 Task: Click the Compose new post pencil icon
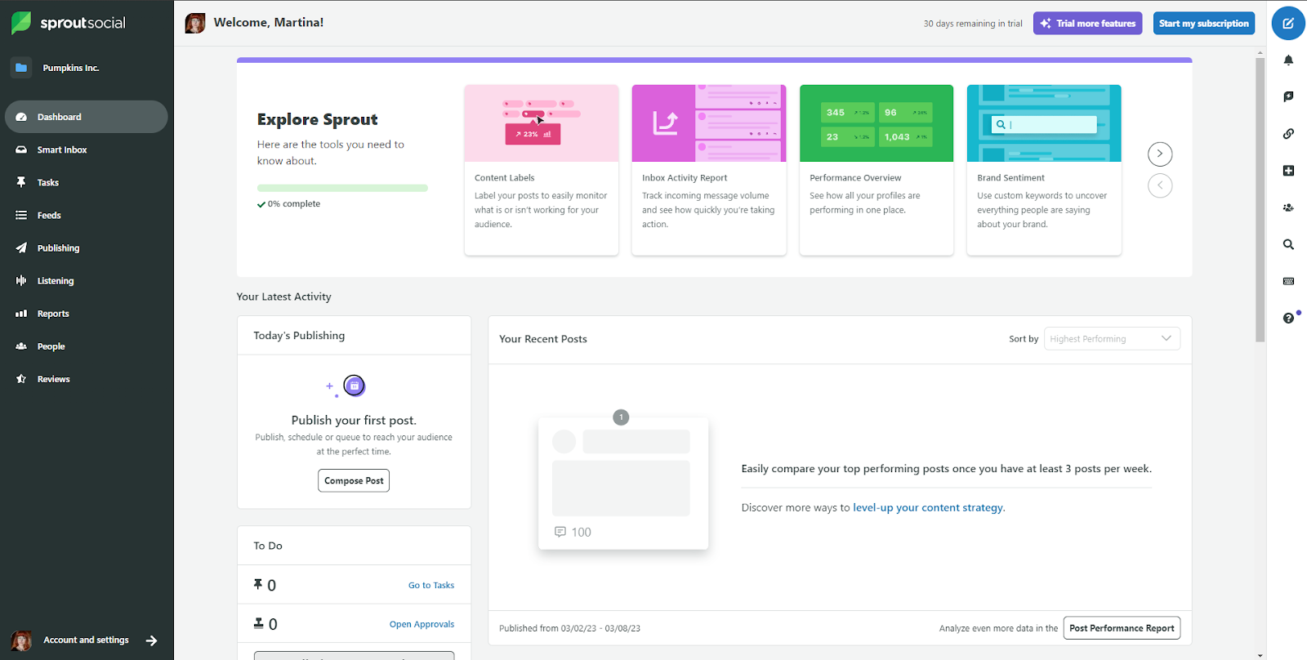coord(1288,24)
